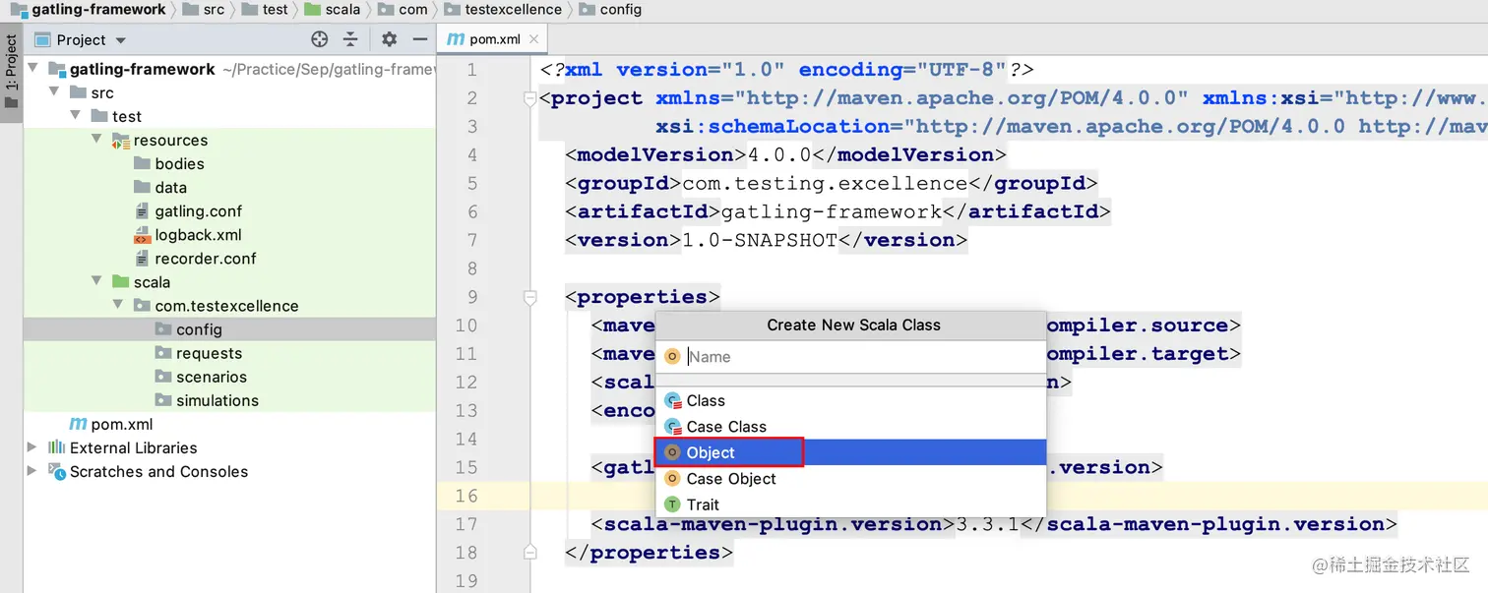Screen dimensions: 1488x593
Task: Click the resources folder icon
Action: coord(121,140)
